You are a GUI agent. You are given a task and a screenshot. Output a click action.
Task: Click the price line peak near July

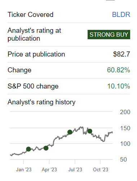click(81, 127)
